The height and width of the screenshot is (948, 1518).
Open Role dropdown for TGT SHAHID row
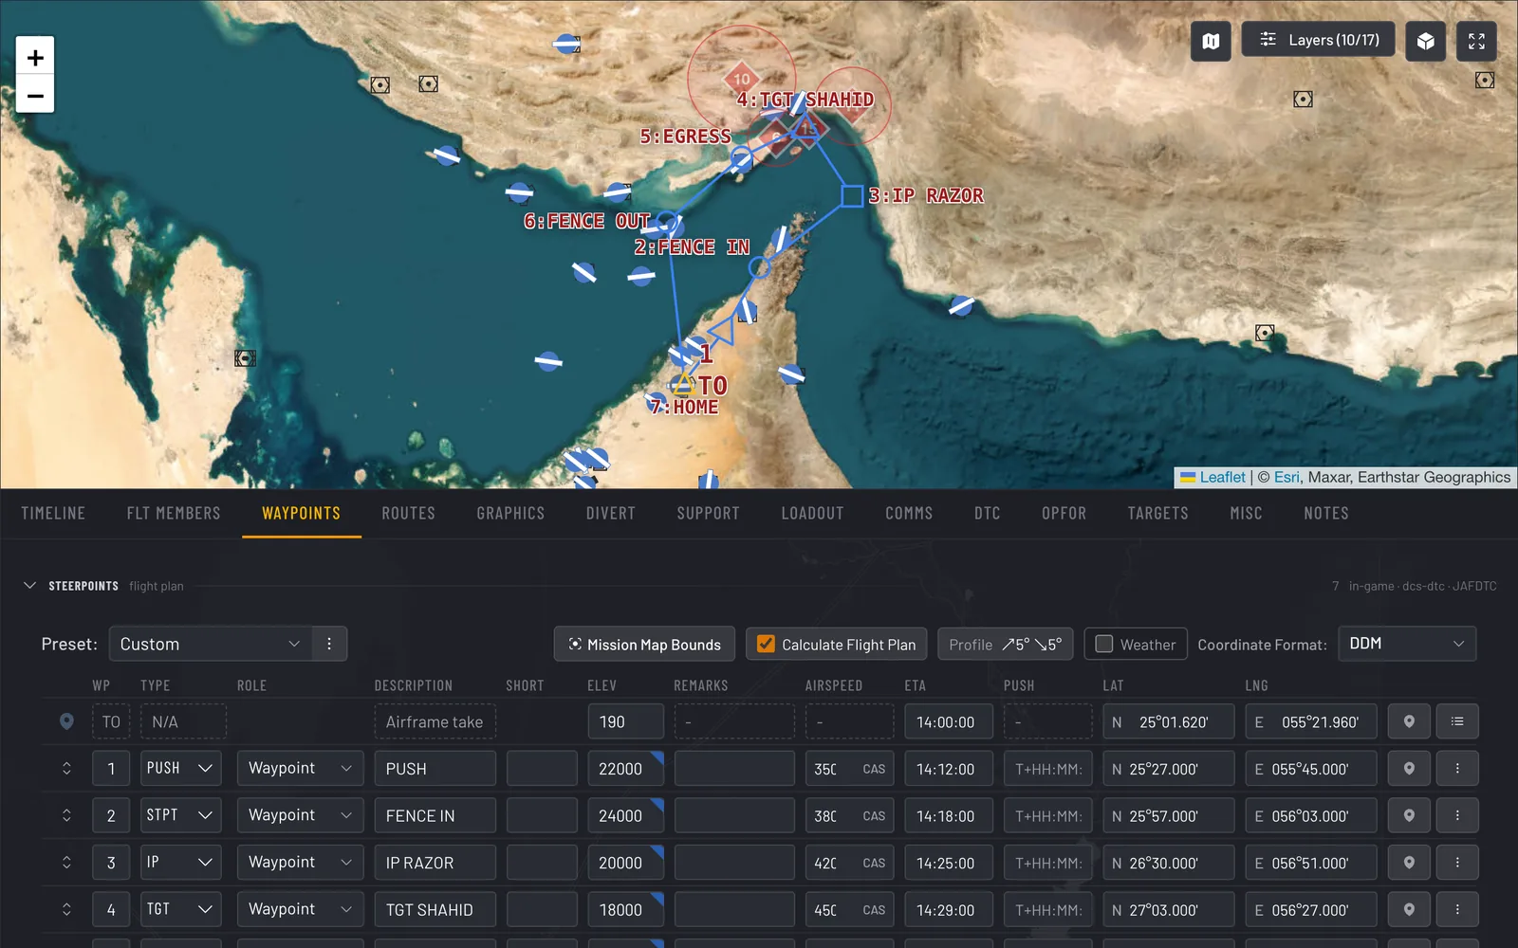[x=300, y=909]
